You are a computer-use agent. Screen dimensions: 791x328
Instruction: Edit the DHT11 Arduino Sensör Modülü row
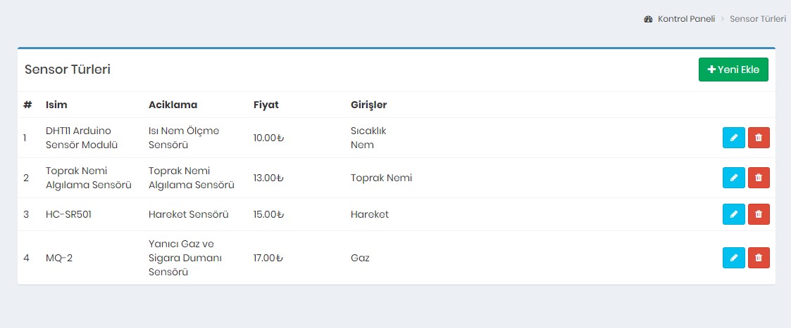[x=733, y=138]
